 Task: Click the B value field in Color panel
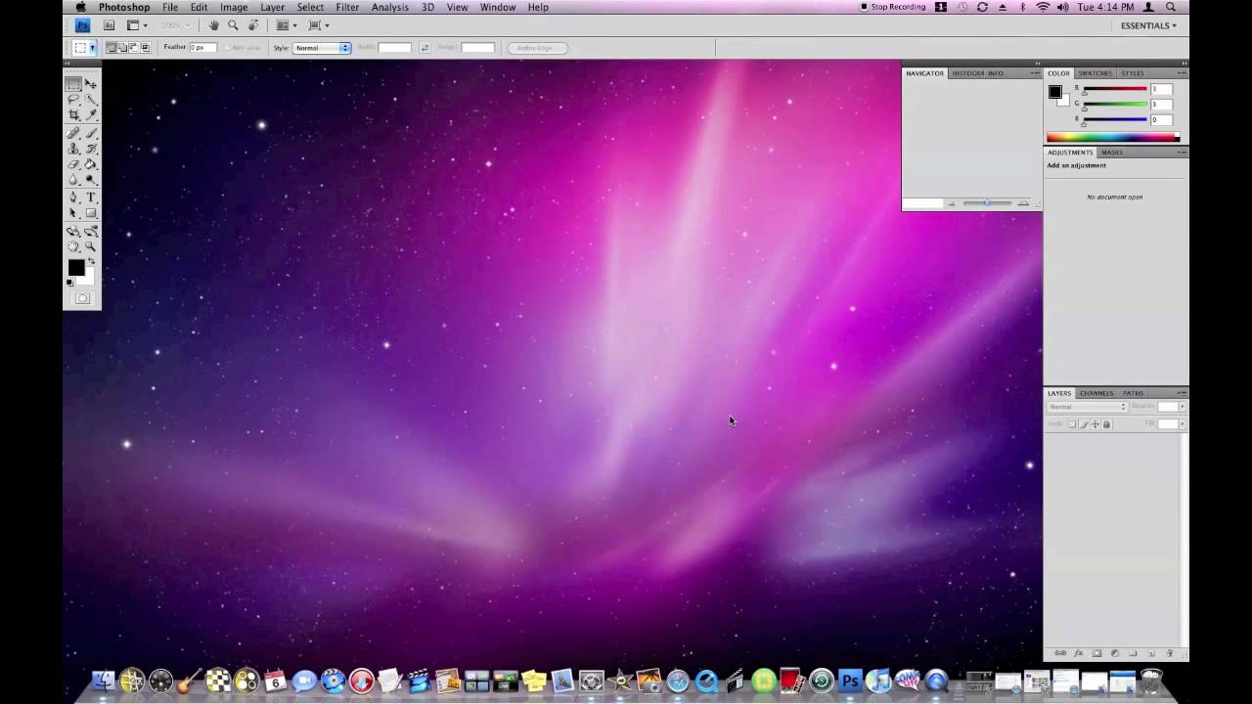pyautogui.click(x=1161, y=119)
